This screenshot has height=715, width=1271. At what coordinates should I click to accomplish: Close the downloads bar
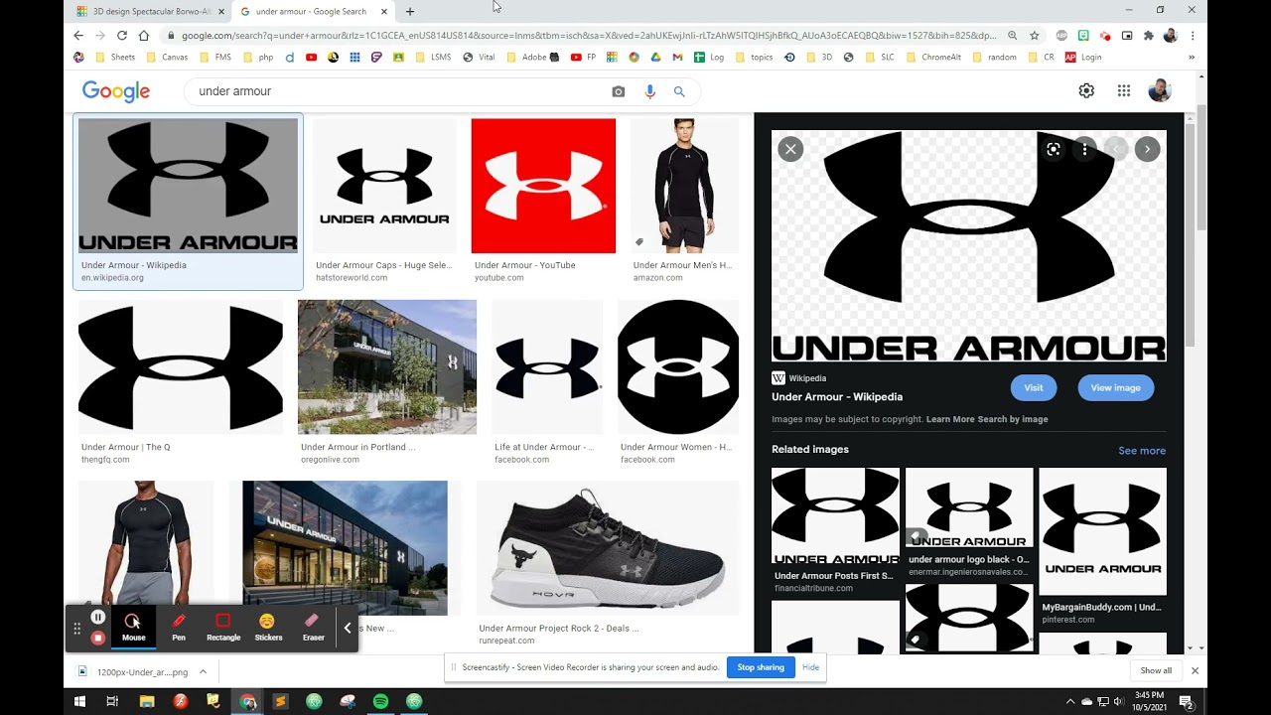click(x=1195, y=671)
